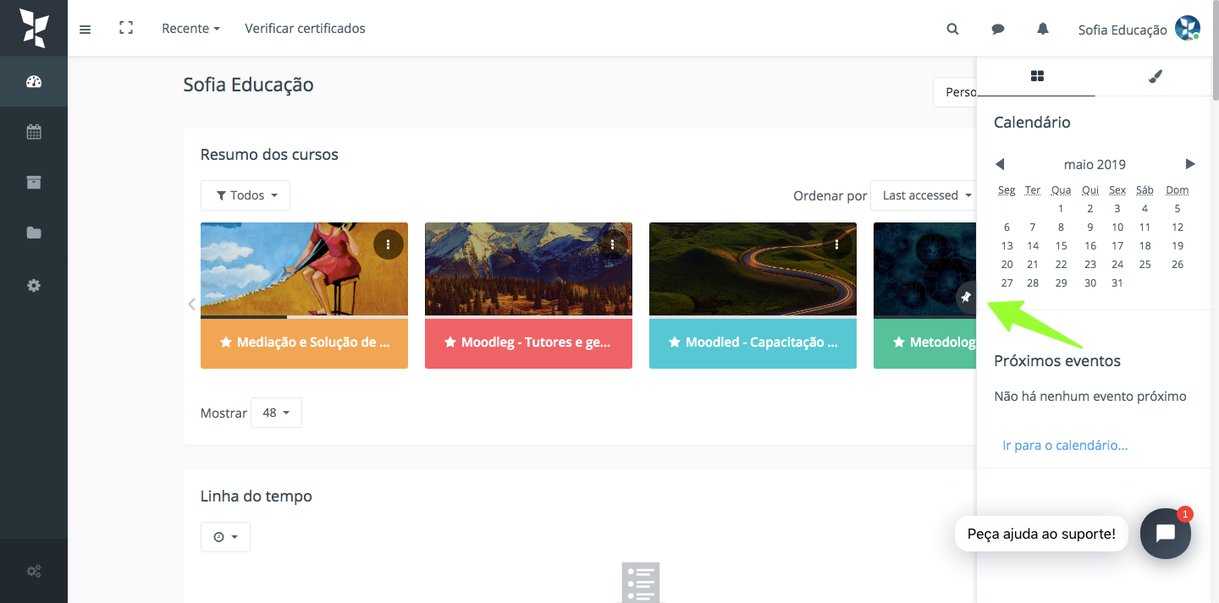Click the Resumo dos cursos heading
Viewport: 1219px width, 603px height.
coord(269,155)
